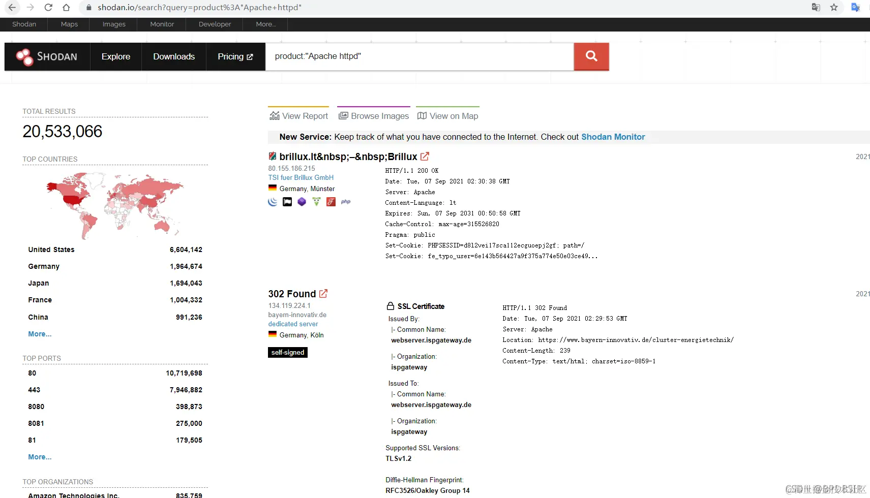Click the browser address bar URL
This screenshot has width=870, height=498.
pyautogui.click(x=199, y=8)
